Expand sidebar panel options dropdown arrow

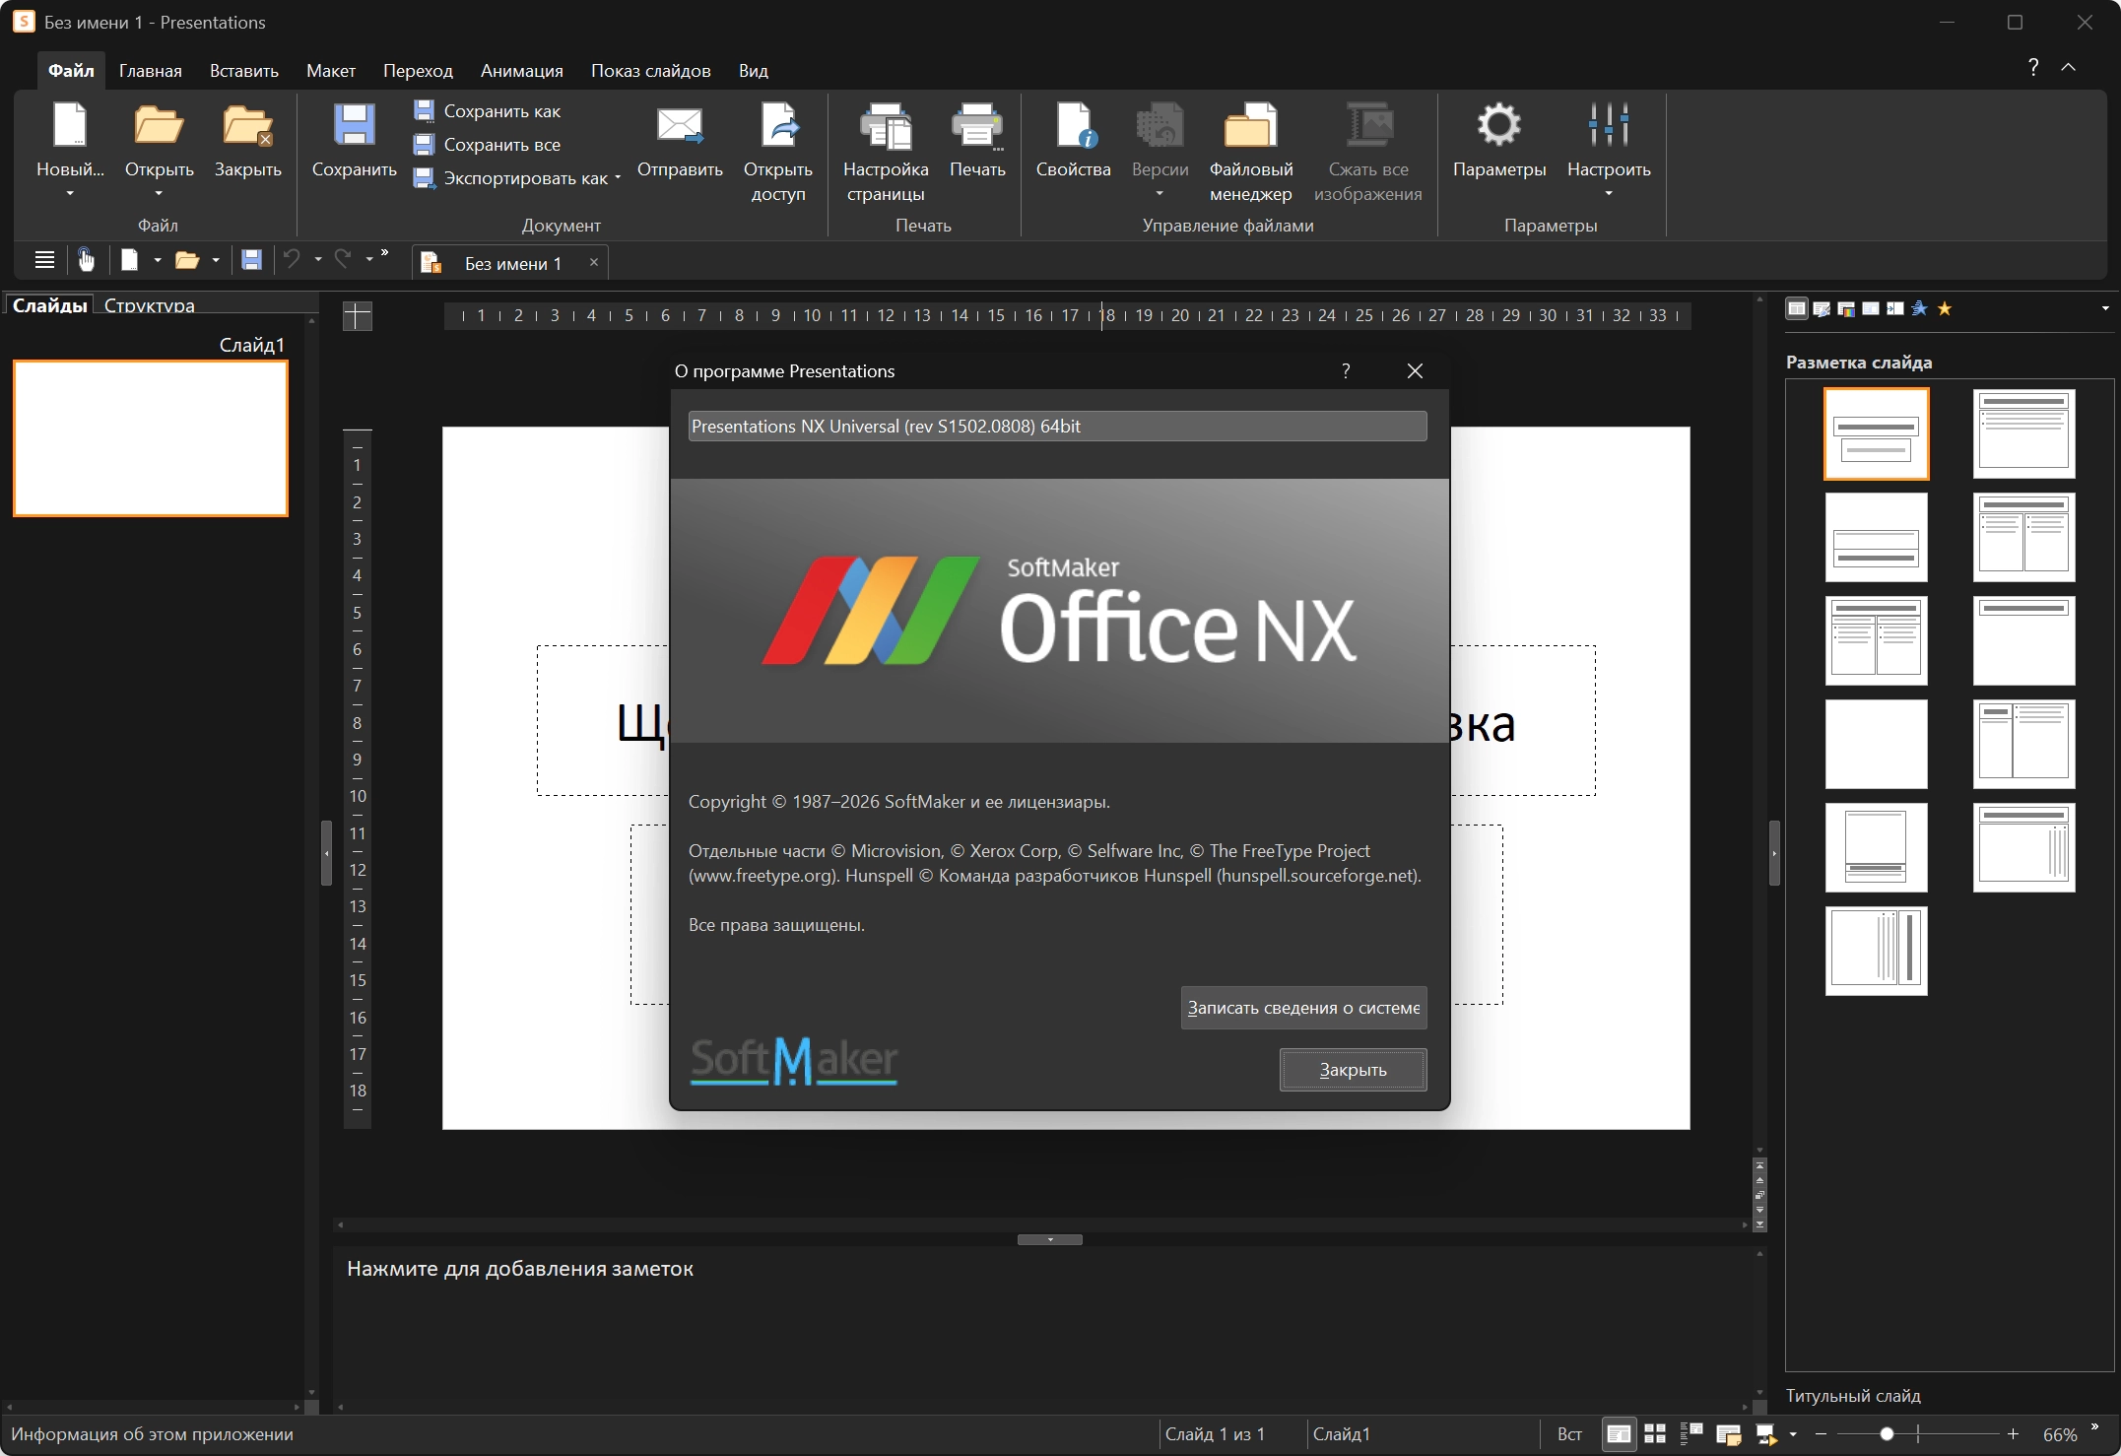tap(2106, 309)
